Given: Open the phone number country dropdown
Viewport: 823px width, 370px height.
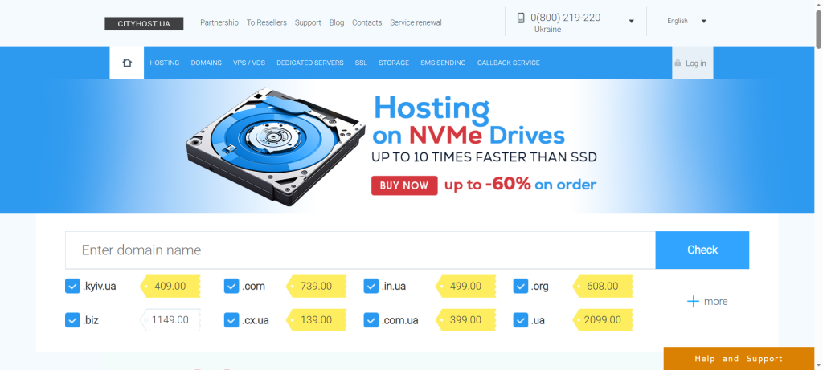Looking at the screenshot, I should click(631, 22).
